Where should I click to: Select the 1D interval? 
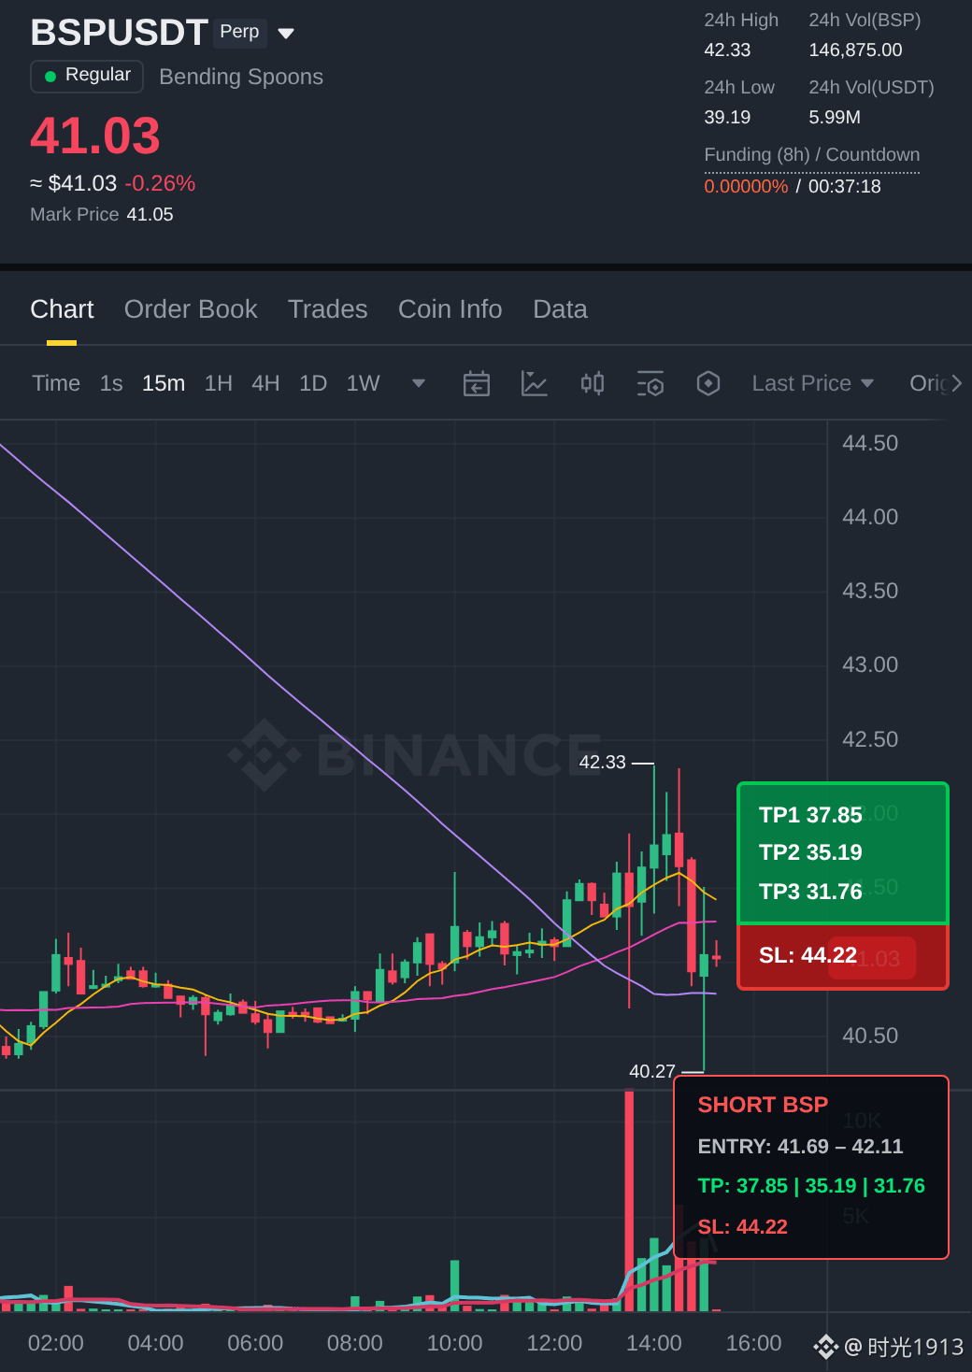point(313,383)
